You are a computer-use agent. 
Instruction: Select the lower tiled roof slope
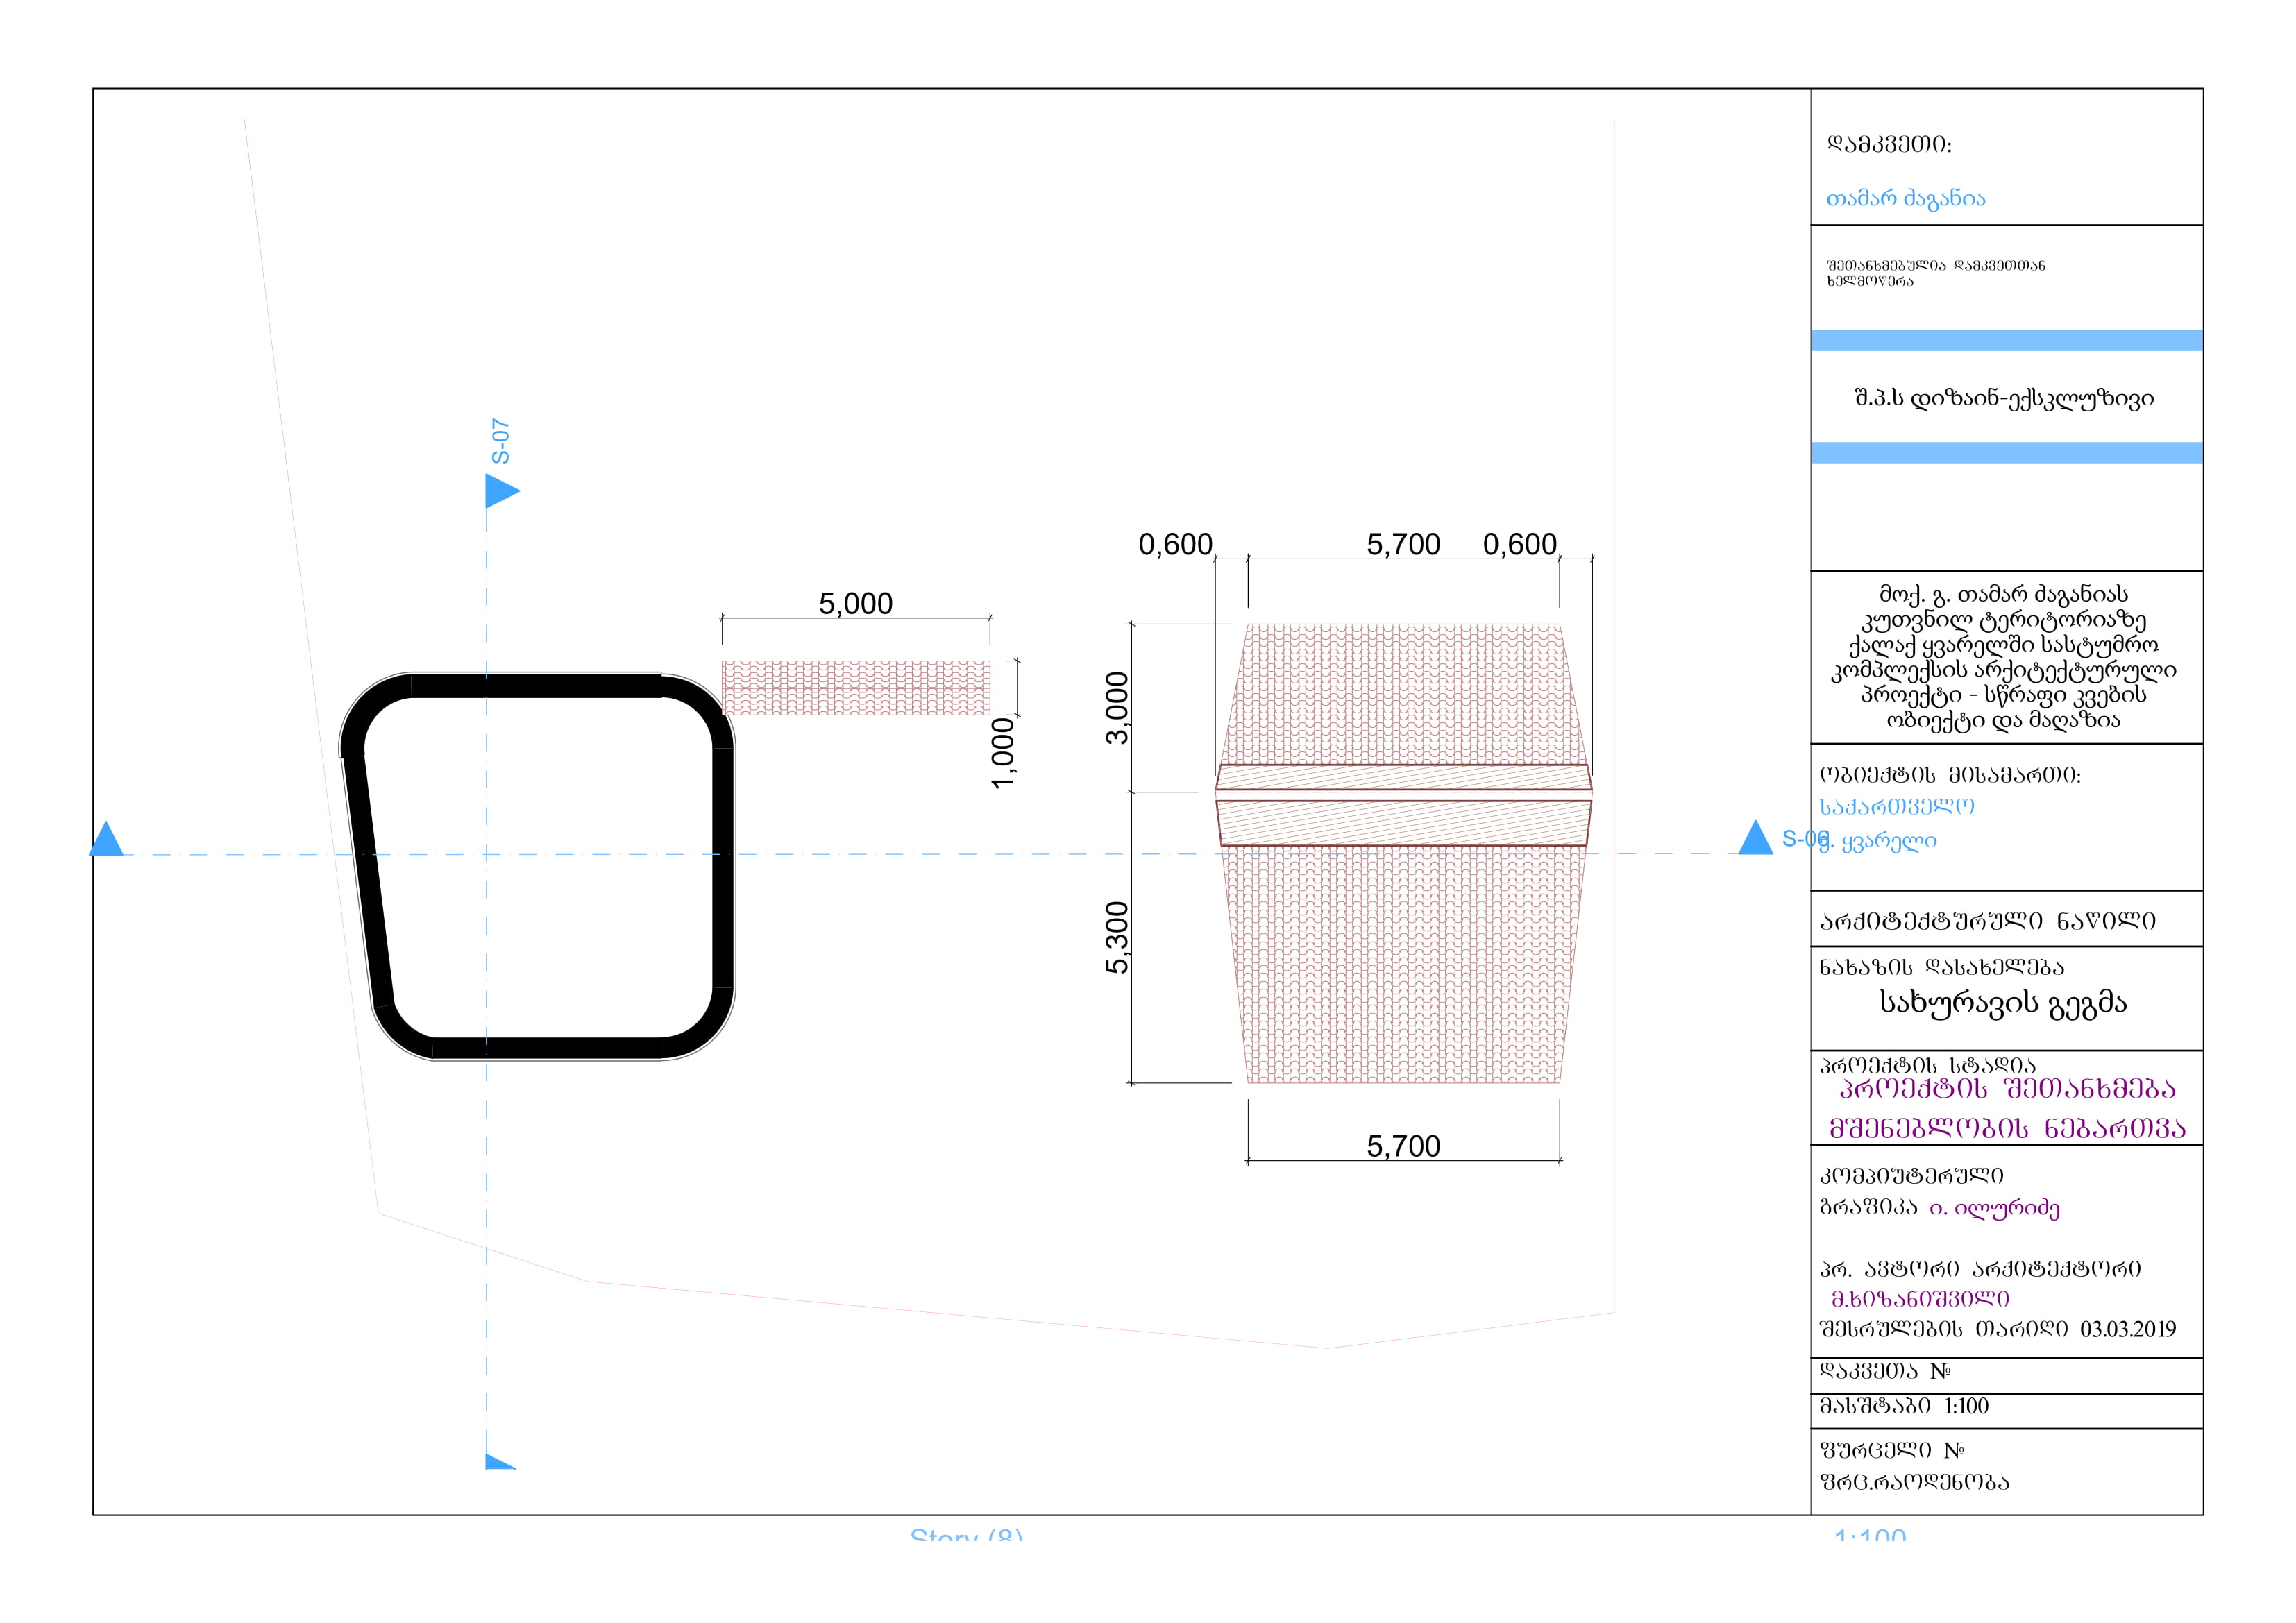point(1403,965)
